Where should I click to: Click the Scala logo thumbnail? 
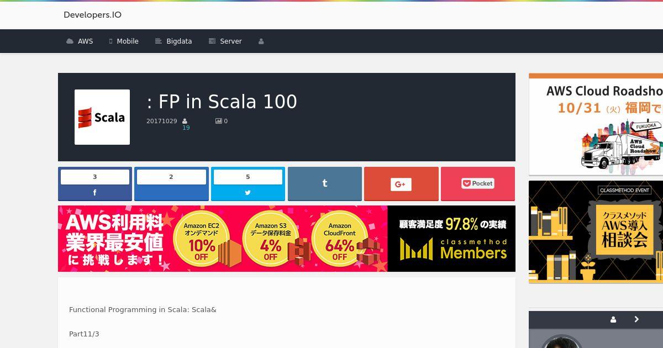pos(102,117)
